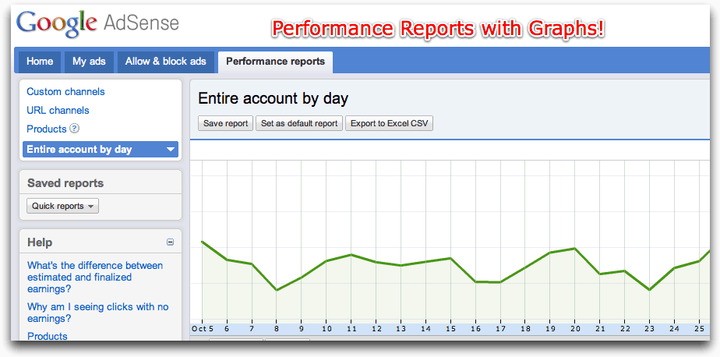Select day 23 on the chart axis
Image resolution: width=720 pixels, height=357 pixels.
click(x=649, y=329)
